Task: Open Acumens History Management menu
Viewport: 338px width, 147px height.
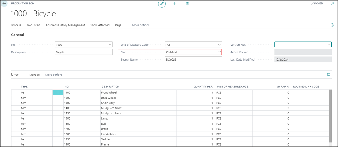Action: point(65,25)
